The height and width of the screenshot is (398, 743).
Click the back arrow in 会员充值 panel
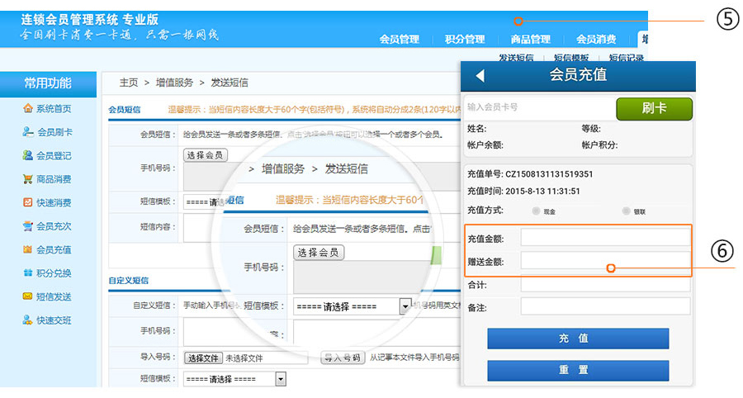pos(480,75)
